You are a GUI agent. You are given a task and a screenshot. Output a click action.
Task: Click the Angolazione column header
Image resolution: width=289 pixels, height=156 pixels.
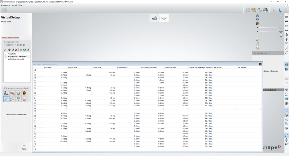point(73,67)
